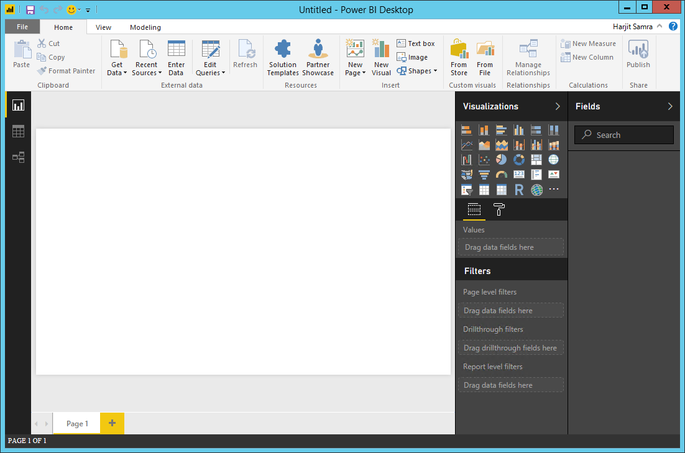Select the Gauge visualization
Screen dimensions: 685x453
[x=502, y=175]
